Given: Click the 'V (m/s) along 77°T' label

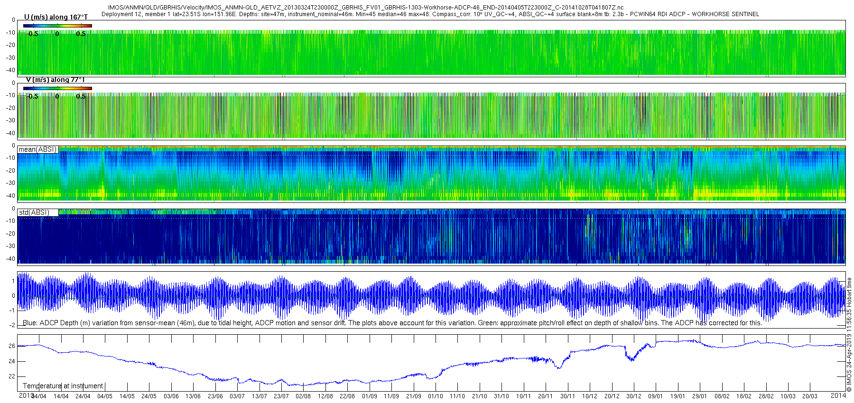Looking at the screenshot, I should (55, 80).
